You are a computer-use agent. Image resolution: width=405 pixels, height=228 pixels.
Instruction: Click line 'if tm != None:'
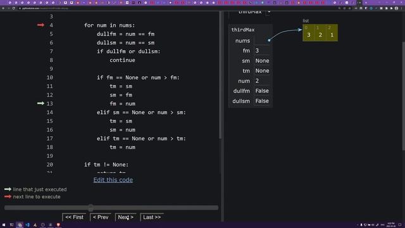coord(106,165)
